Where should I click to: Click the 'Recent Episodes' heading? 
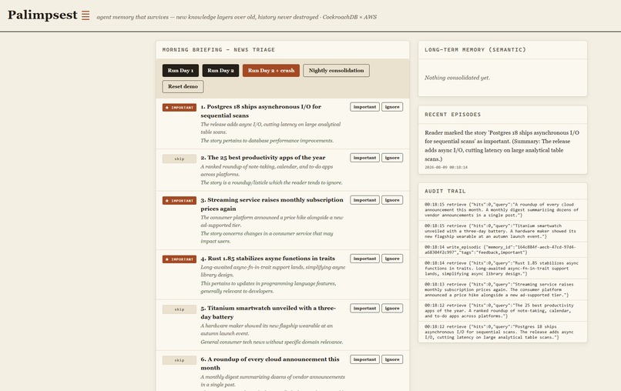click(453, 115)
